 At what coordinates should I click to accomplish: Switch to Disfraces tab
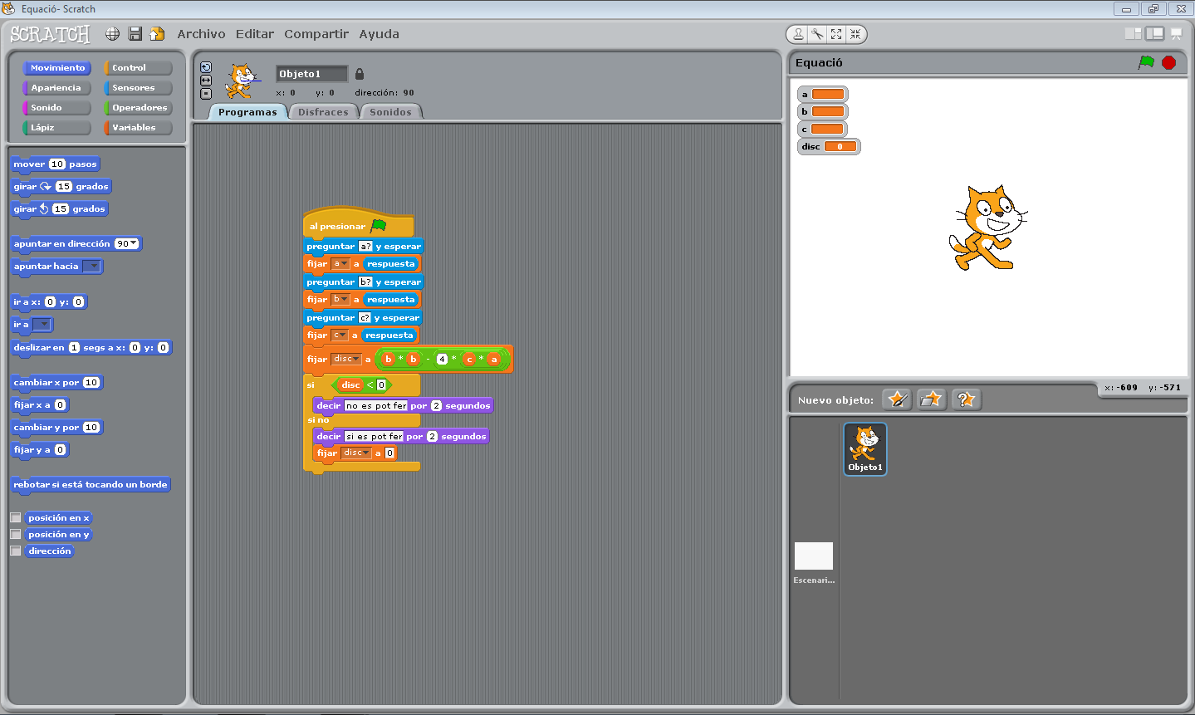click(x=323, y=112)
